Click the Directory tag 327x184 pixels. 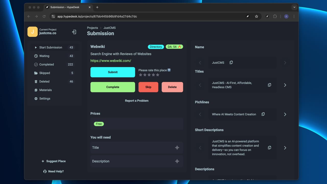click(x=156, y=47)
